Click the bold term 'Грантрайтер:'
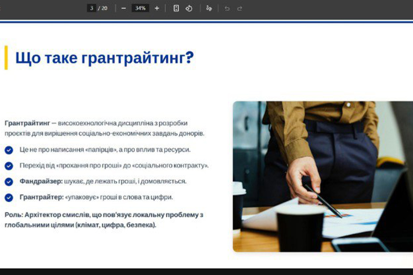Viewport: 413px width, 275px height. pyautogui.click(x=42, y=197)
